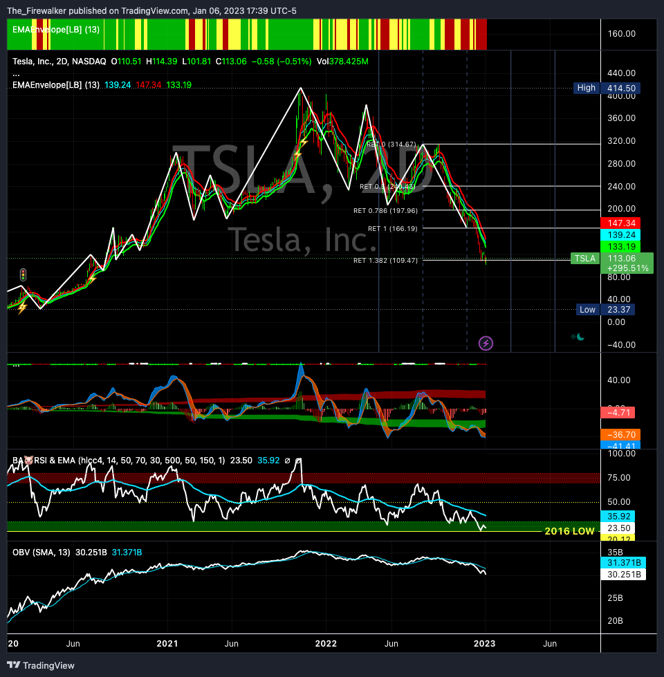
Task: Click the 160.00 axis label at top
Action: 621,34
